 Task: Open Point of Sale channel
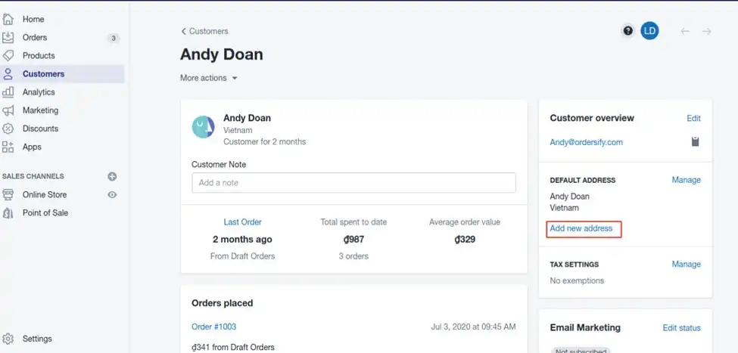click(45, 213)
